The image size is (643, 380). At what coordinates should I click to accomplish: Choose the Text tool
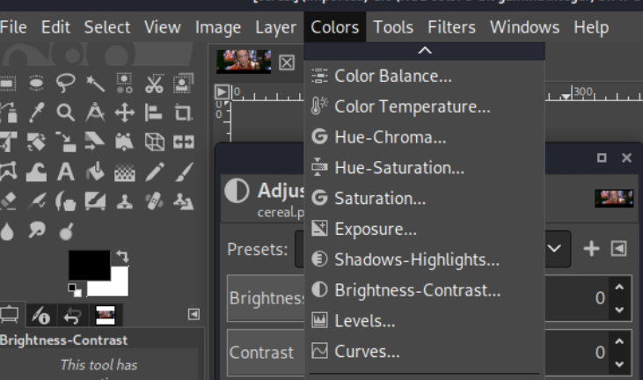coord(66,172)
